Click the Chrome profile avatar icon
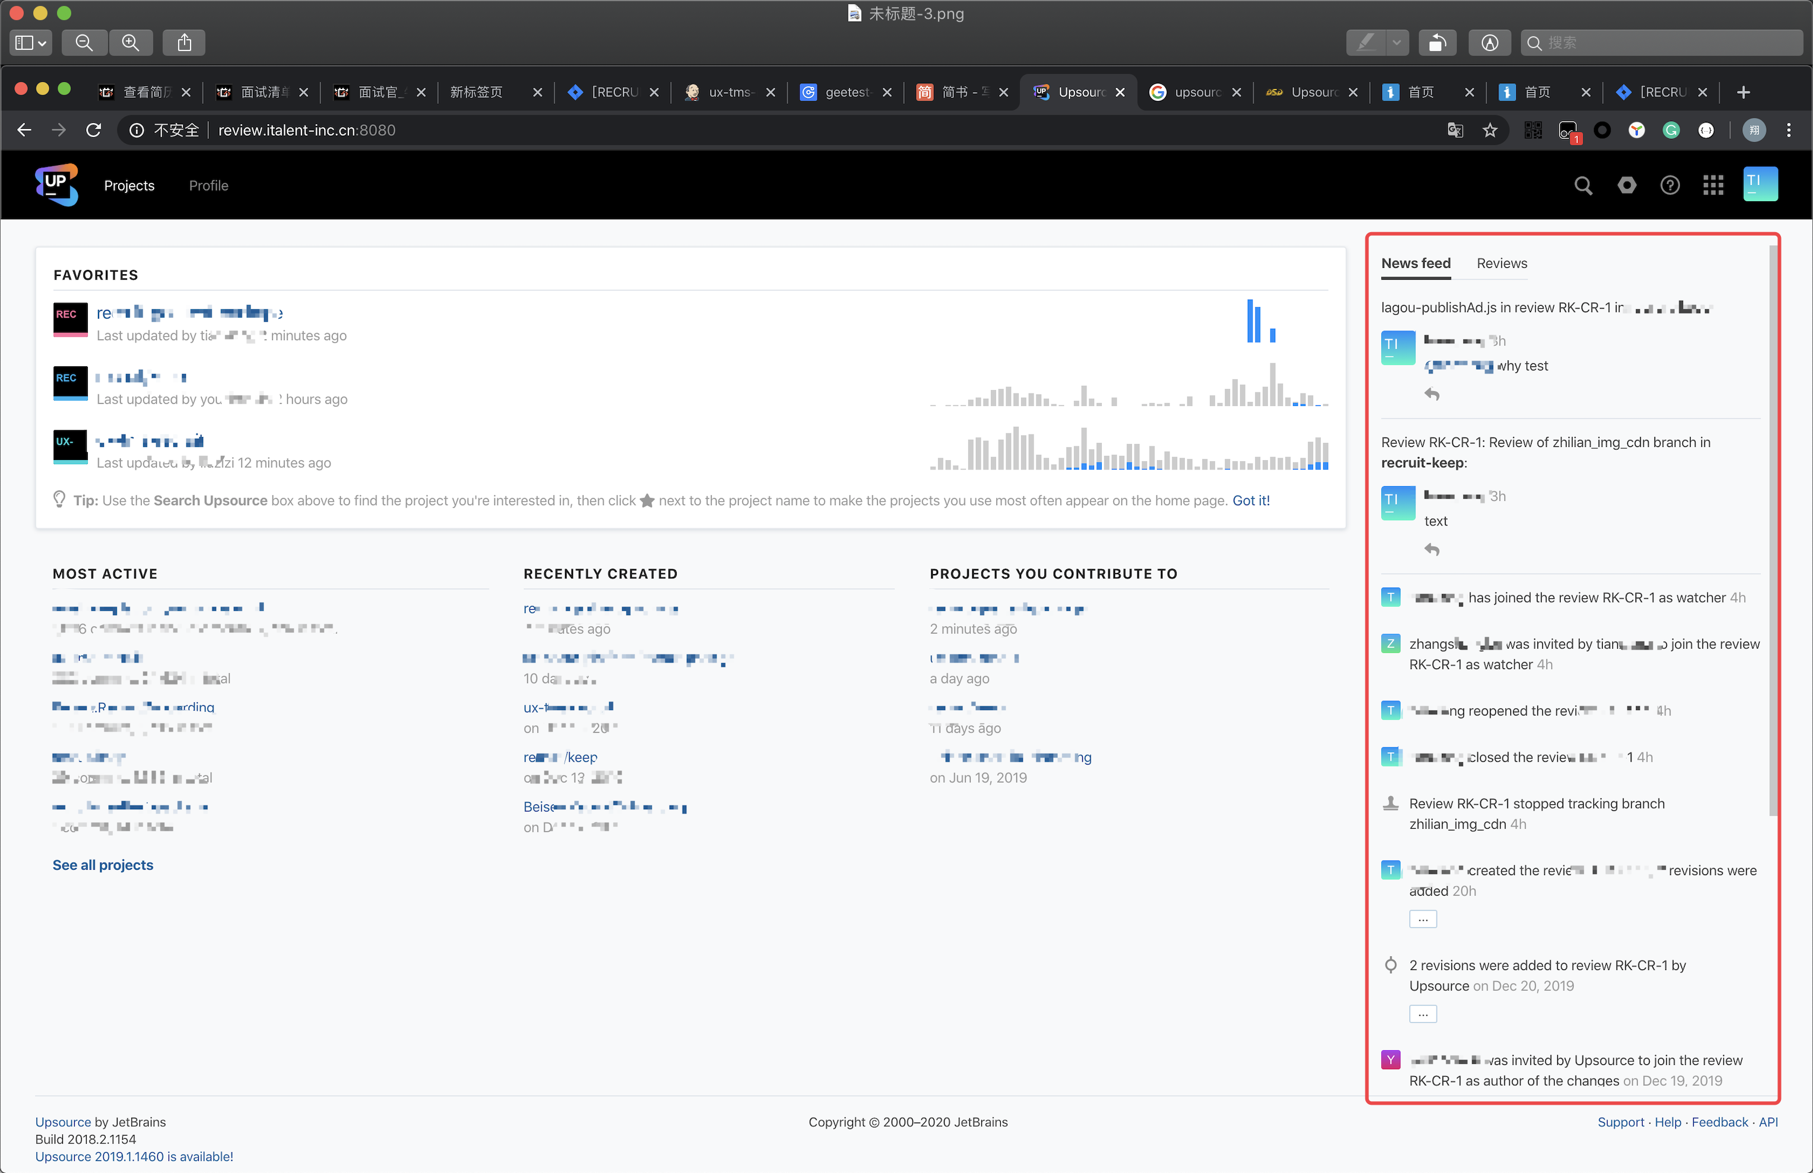 pos(1754,130)
